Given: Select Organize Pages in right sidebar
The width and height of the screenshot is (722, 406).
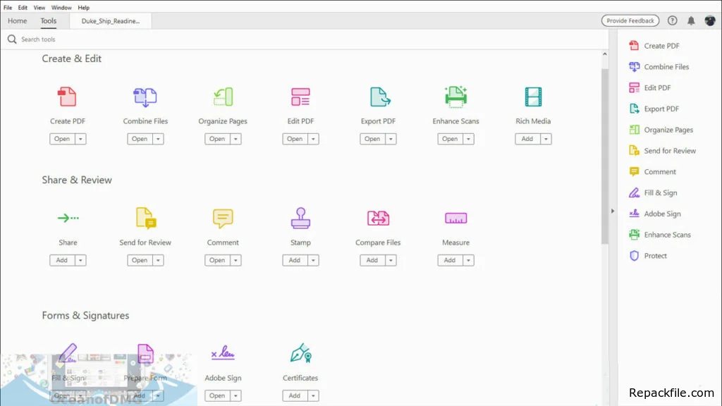Looking at the screenshot, I should [x=661, y=130].
